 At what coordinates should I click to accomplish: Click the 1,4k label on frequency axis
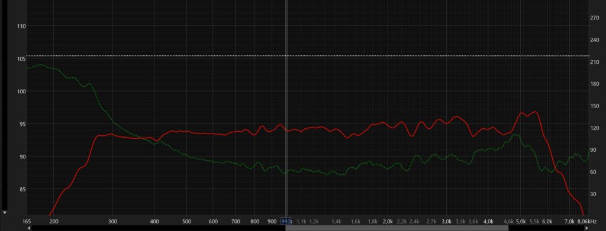click(x=336, y=222)
